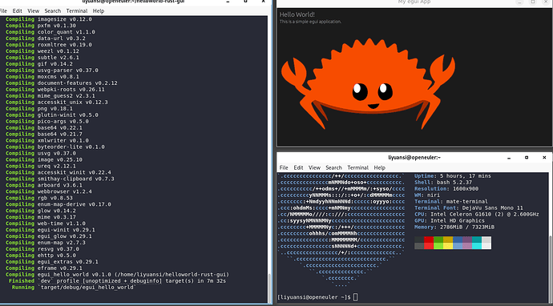
Task: Click the 'Compiling base64 v0.22.1' line
Action: pyautogui.click(x=44, y=127)
